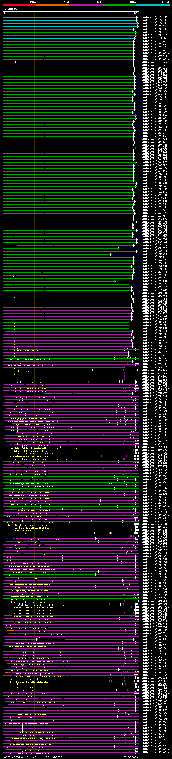The width and height of the screenshot is (172, 759).
Task: Select the UniRef100_B4G010 label
Action: [154, 355]
